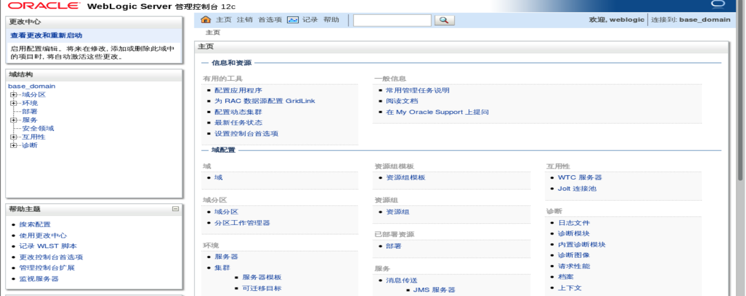Image resolution: width=746 pixels, height=296 pixels.
Task: Click 为 RAC 数据源配置 GridLink link
Action: pos(265,101)
